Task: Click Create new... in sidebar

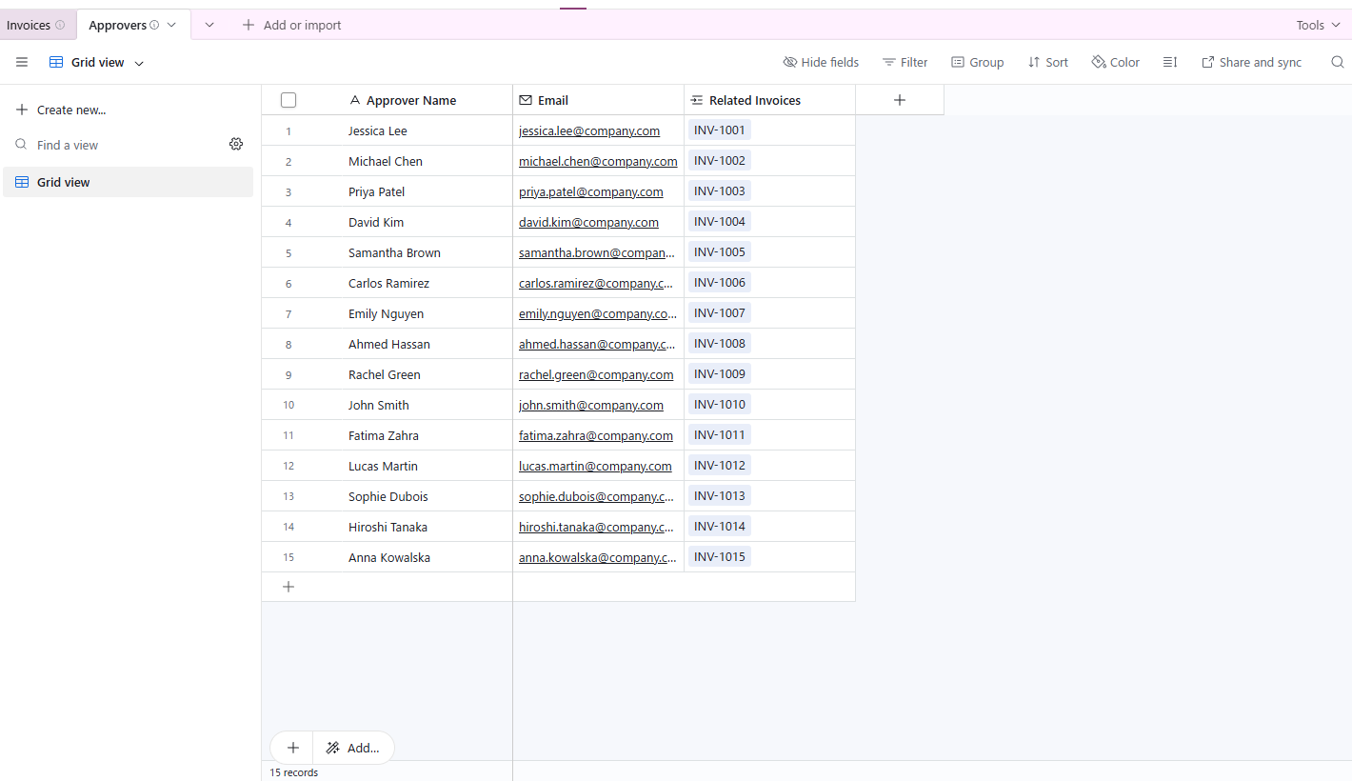Action: tap(61, 110)
